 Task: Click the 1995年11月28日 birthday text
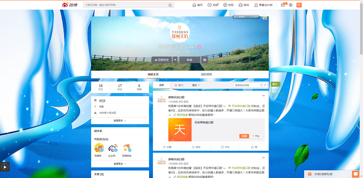107,113
